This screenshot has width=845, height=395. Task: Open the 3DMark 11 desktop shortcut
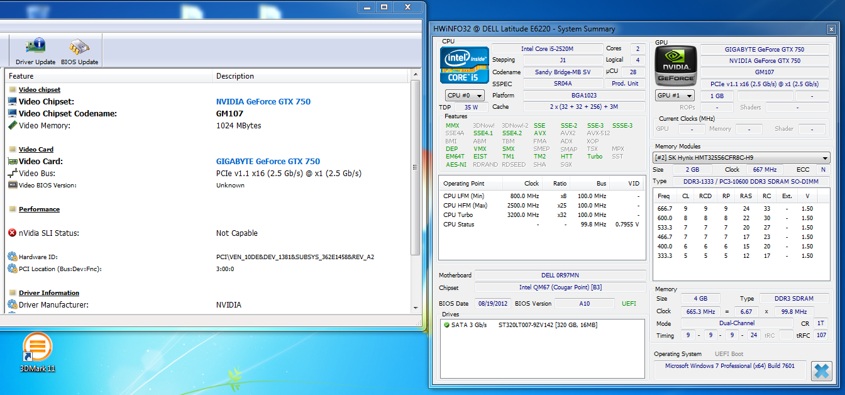click(x=37, y=352)
